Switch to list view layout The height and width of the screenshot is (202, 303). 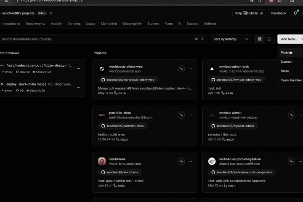click(x=269, y=39)
